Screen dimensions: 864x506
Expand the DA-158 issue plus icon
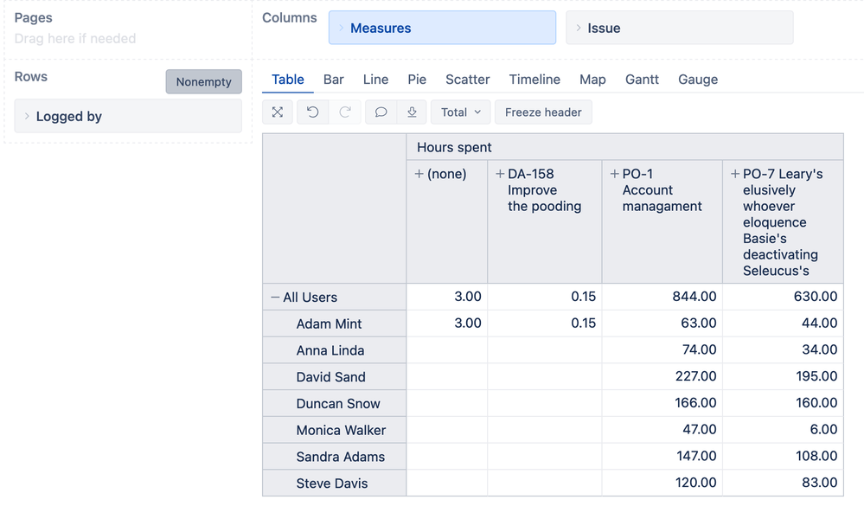coord(500,174)
